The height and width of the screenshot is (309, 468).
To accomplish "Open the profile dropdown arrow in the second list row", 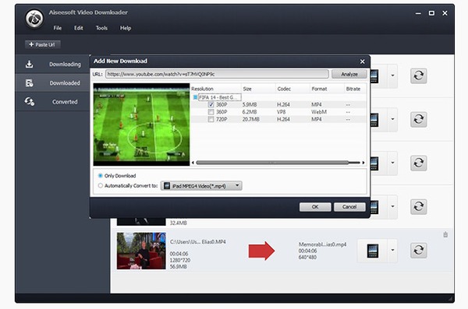I will point(393,119).
